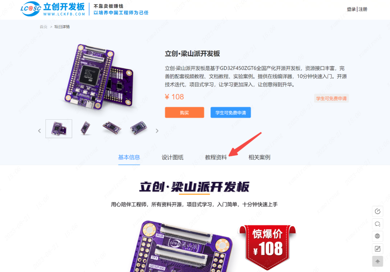
Task: Switch to the 基本信息 tab
Action: 129,157
